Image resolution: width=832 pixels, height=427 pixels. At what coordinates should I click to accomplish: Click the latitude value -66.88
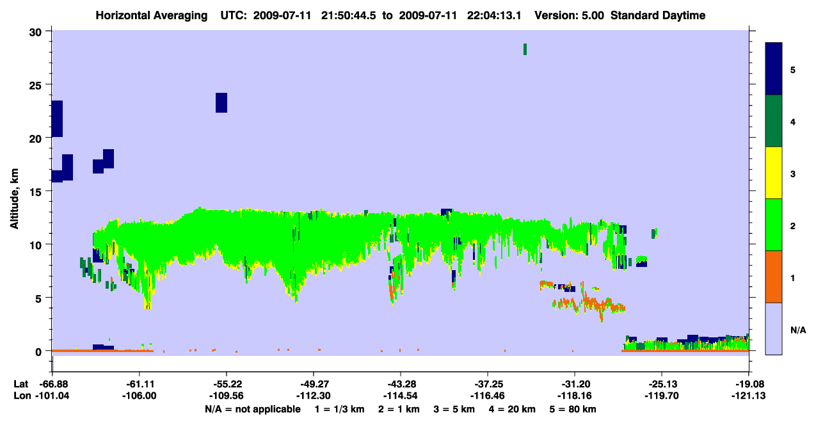[x=52, y=384]
